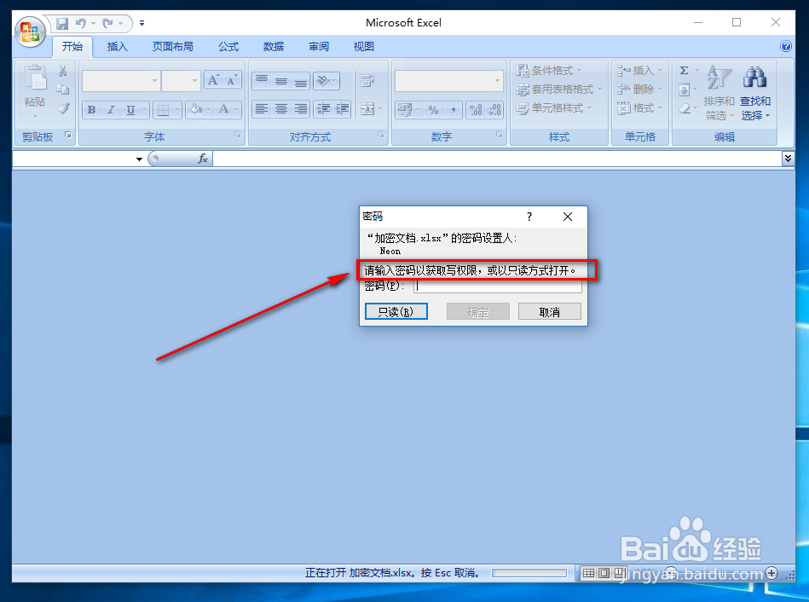Click Align Text Left icon
The width and height of the screenshot is (809, 602).
point(262,109)
